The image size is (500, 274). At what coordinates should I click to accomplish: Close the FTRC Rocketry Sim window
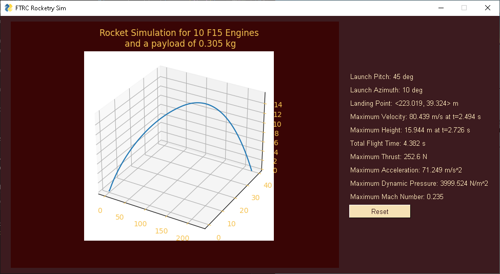click(488, 8)
